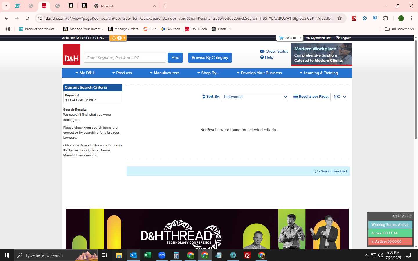Open the apps grid in bookmarks bar

point(8,29)
